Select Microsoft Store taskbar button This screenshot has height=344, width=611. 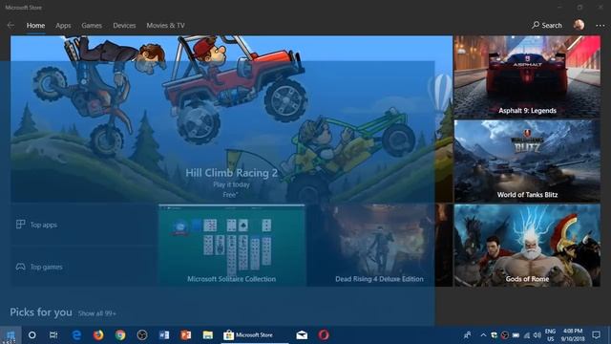coord(255,335)
